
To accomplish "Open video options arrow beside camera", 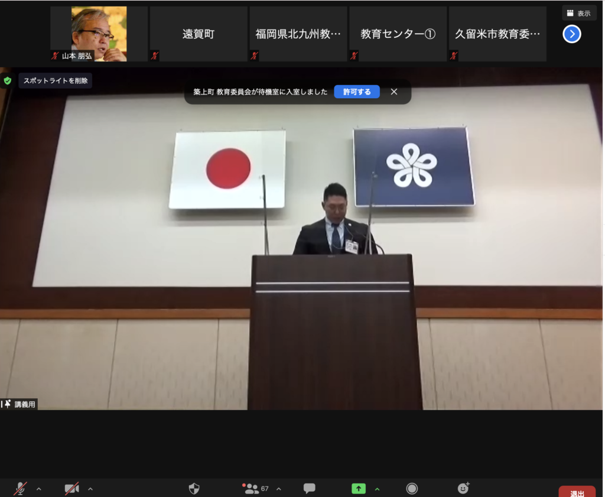I will coord(90,489).
